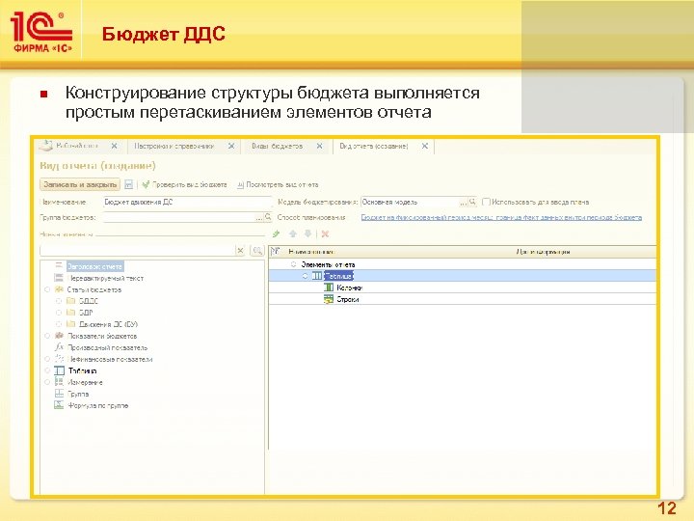Switch to Виды бюджетов tab
Viewport: 694px width, 521px height.
click(x=277, y=146)
